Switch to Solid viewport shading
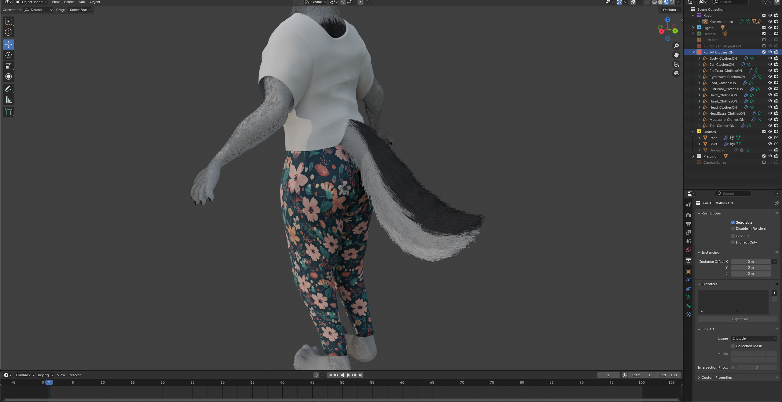 (x=660, y=2)
